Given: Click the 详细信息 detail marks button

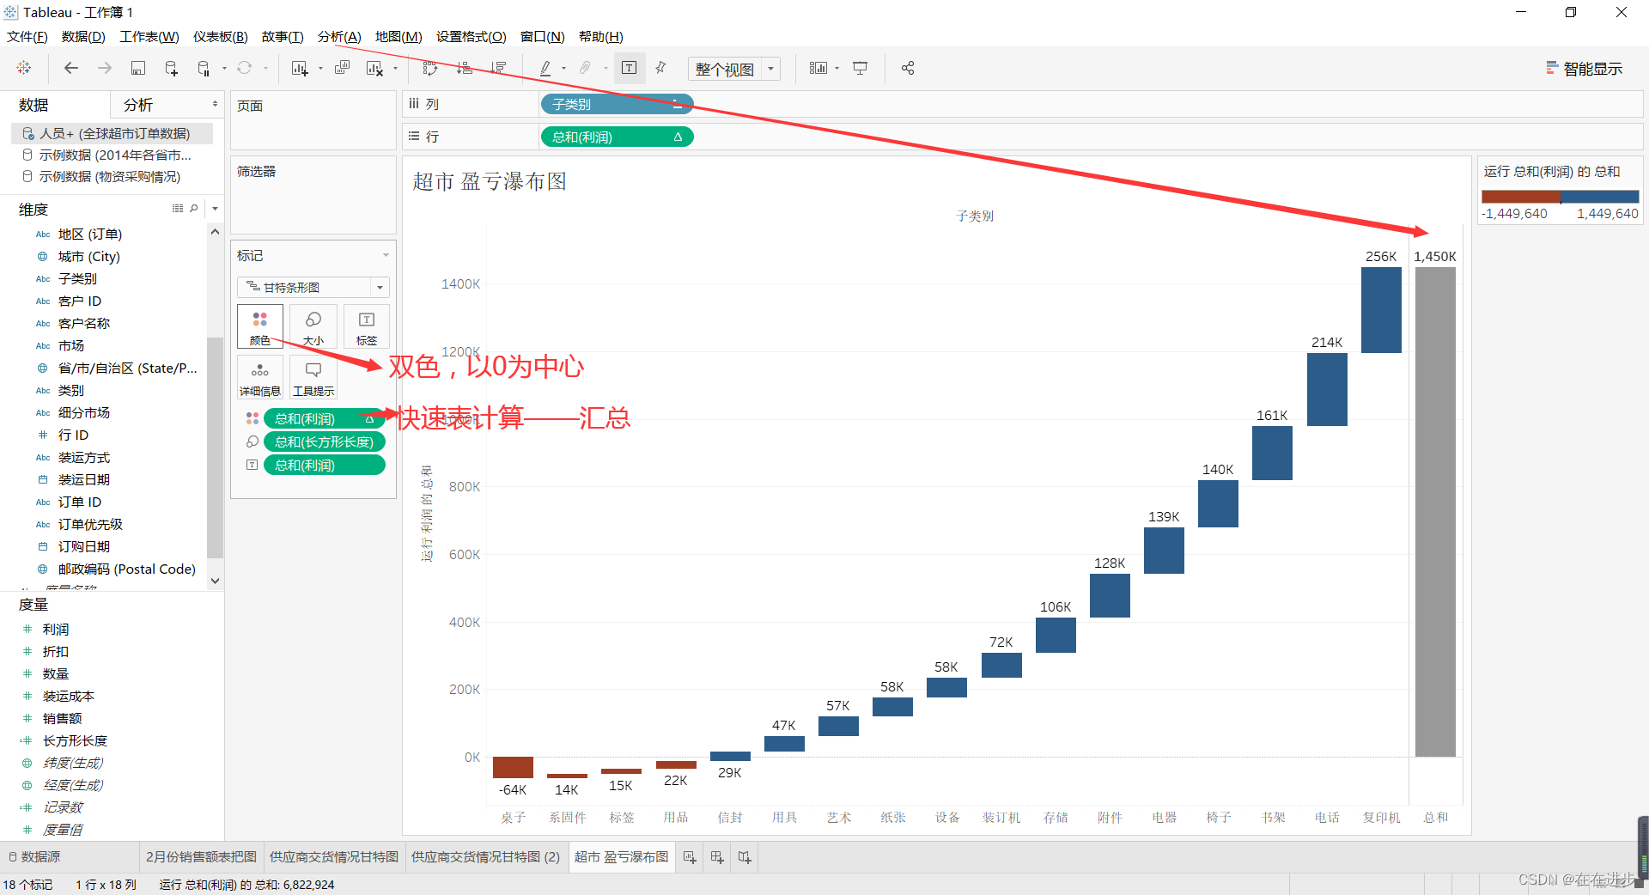Looking at the screenshot, I should (x=260, y=378).
